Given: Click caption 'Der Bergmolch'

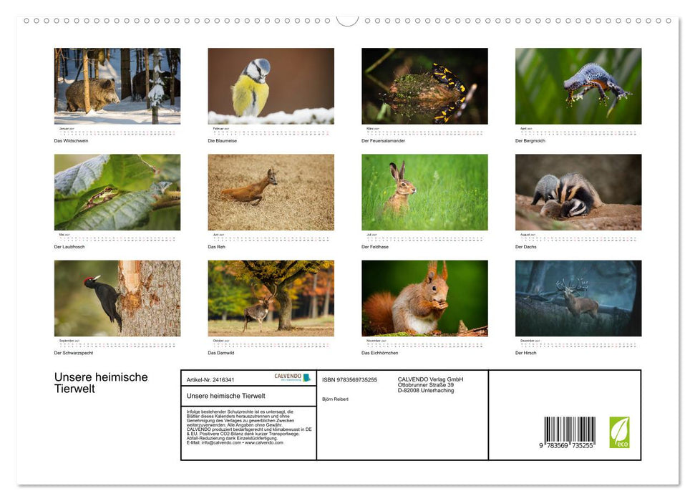Looking at the screenshot, I should click(x=530, y=141).
